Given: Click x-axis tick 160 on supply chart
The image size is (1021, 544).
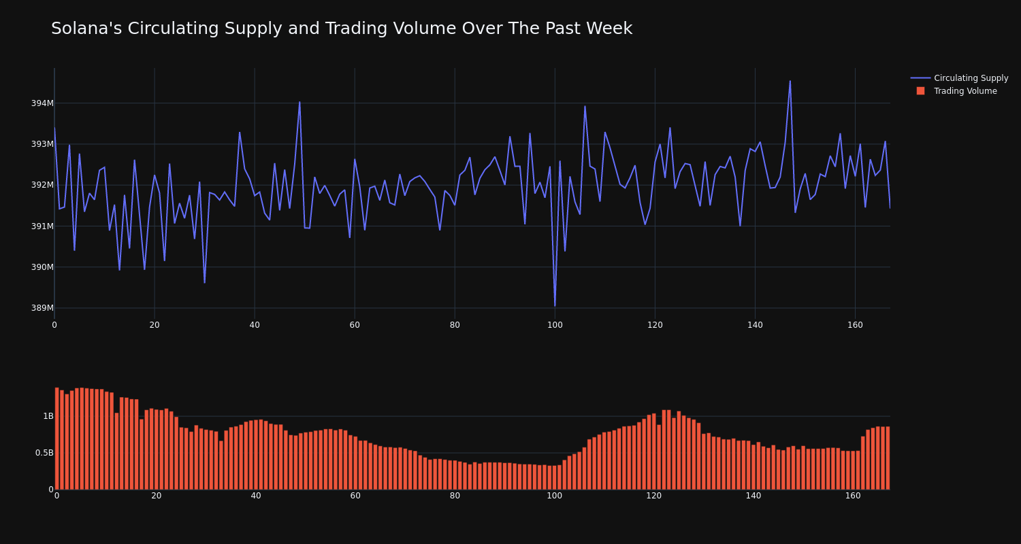Looking at the screenshot, I should click(855, 325).
